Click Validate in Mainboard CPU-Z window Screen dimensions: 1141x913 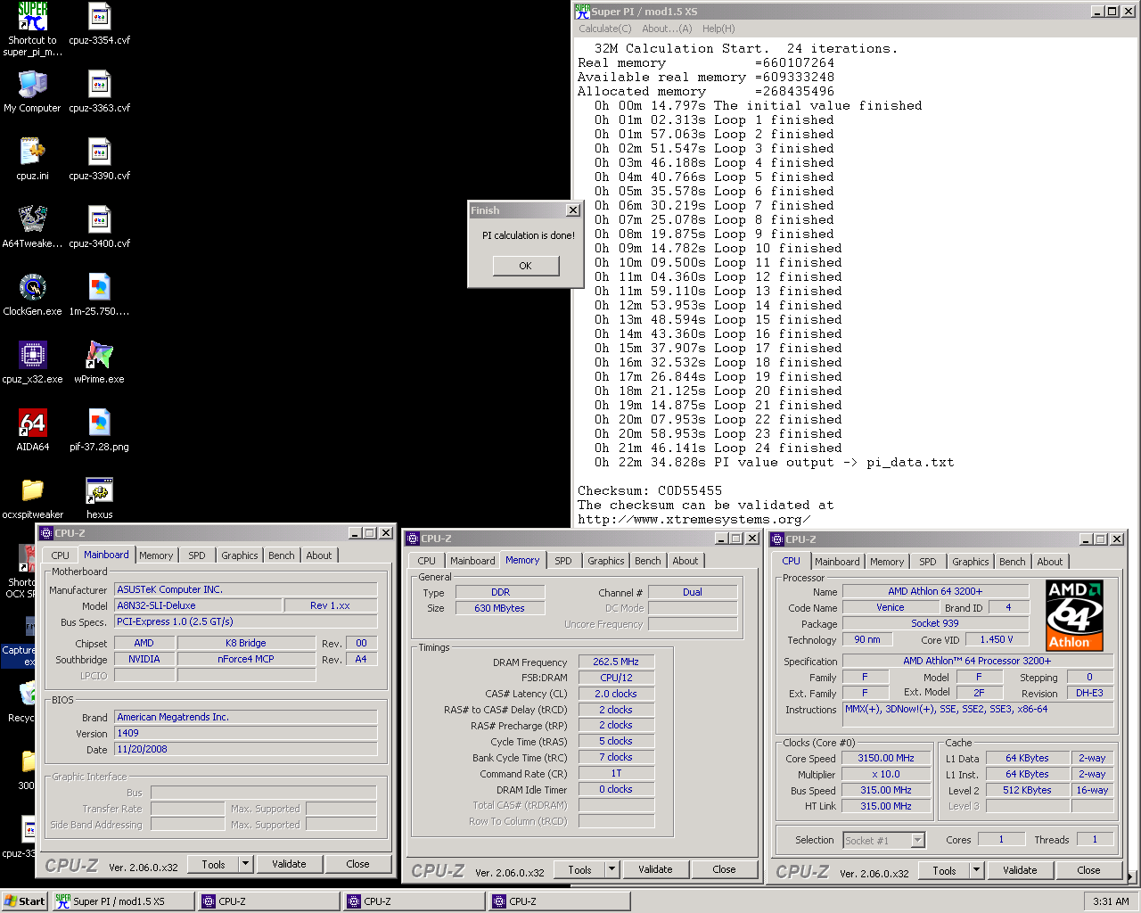pyautogui.click(x=289, y=864)
